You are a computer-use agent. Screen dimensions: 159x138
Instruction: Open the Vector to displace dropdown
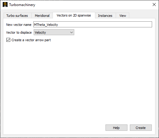(x=54, y=32)
